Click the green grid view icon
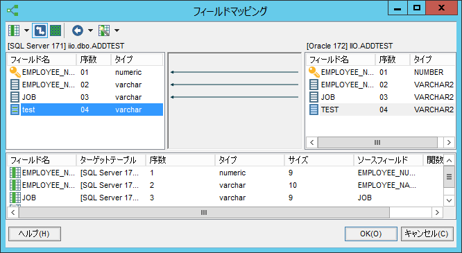The image size is (462, 253). pos(55,30)
